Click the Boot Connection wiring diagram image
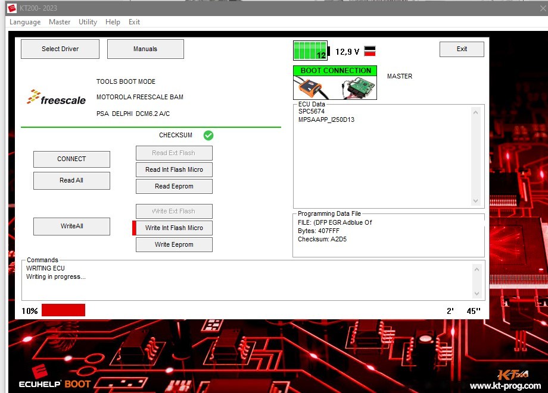Viewport: 548px width, 393px height. pyautogui.click(x=335, y=87)
